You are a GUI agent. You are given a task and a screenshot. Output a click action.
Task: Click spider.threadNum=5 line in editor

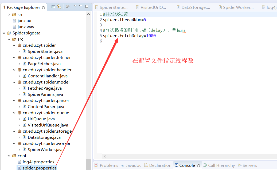tap(124, 19)
